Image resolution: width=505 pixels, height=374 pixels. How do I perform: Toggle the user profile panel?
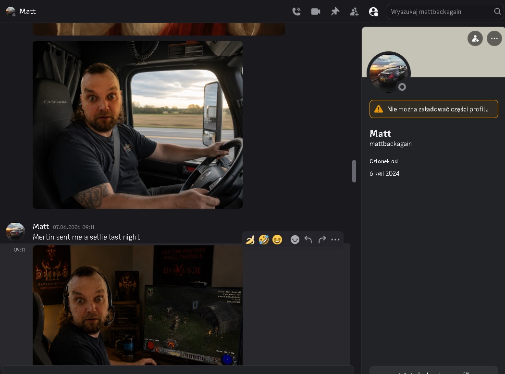pos(373,12)
